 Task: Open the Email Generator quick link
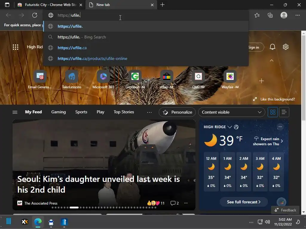(40, 80)
